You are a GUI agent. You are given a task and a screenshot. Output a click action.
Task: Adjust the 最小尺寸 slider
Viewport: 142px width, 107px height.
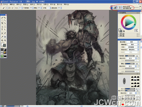click(x=130, y=91)
